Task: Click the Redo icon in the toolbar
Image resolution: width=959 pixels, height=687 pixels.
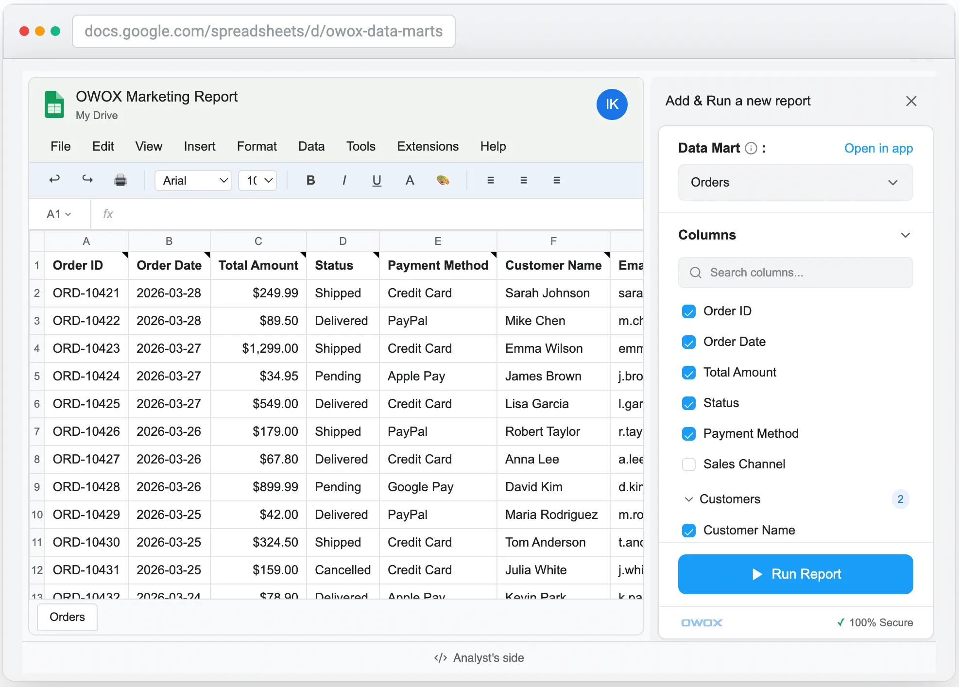Action: pyautogui.click(x=87, y=180)
